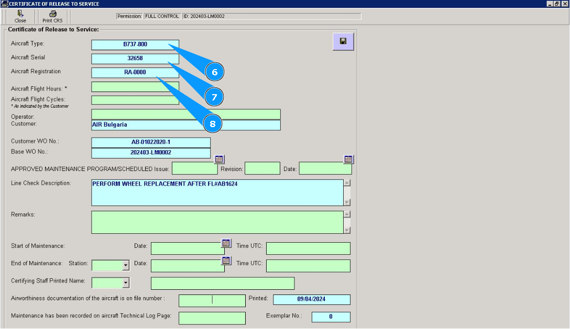Click inside the Remarks text area
The image size is (570, 329).
tap(217, 222)
